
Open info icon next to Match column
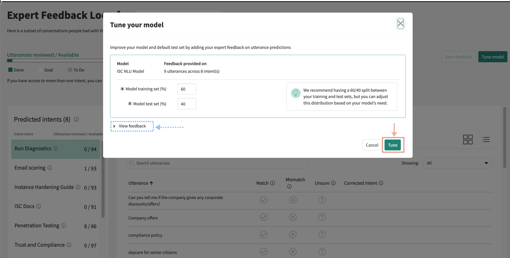273,183
